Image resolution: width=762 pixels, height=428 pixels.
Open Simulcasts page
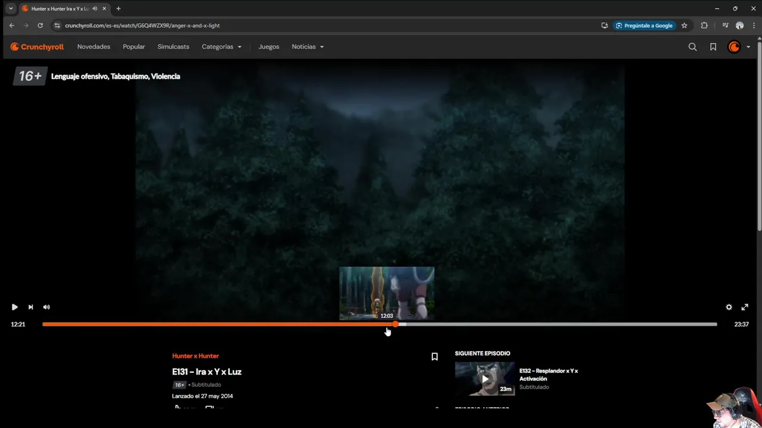[x=173, y=46]
